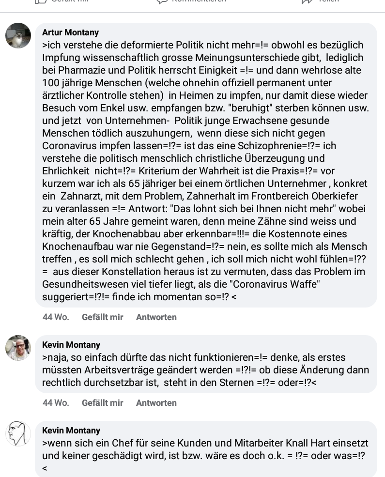
Task: Open the sketched face avatar of Kevin Montany
Action: point(18,433)
